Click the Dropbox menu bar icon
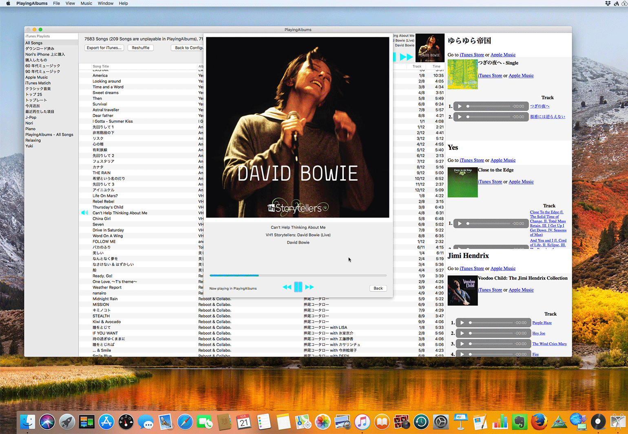628x434 pixels. point(608,3)
